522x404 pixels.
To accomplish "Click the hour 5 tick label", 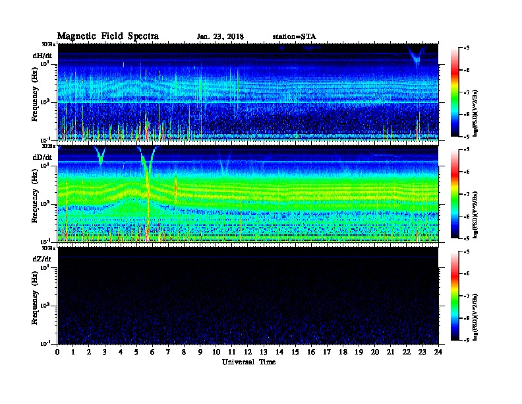I will pyautogui.click(x=136, y=352).
